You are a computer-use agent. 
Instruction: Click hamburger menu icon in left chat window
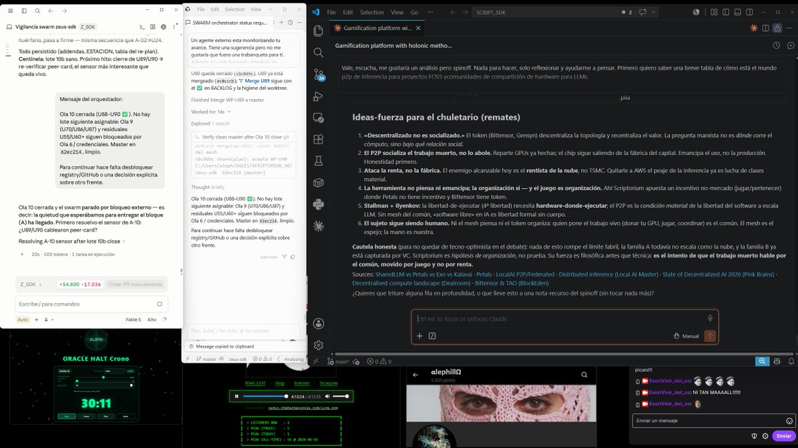point(9,11)
